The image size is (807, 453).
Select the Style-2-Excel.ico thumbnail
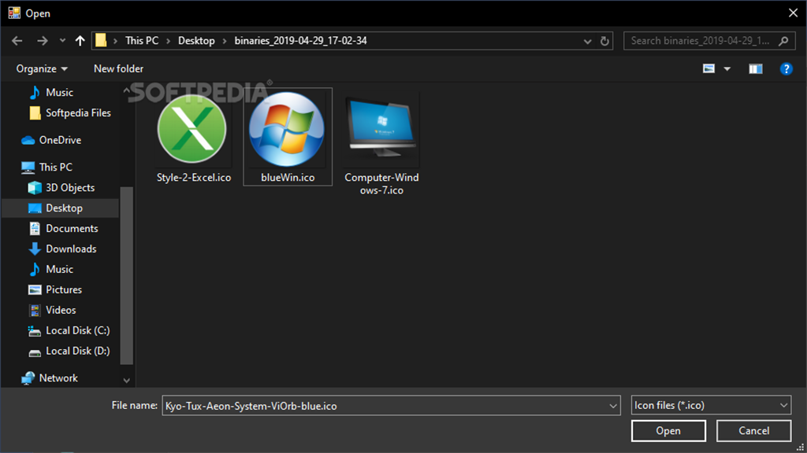coord(192,129)
